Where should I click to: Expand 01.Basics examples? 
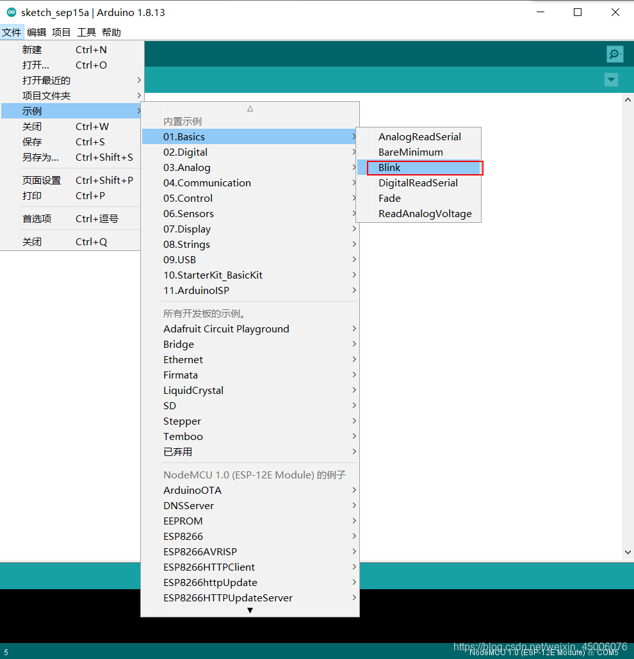coord(250,136)
